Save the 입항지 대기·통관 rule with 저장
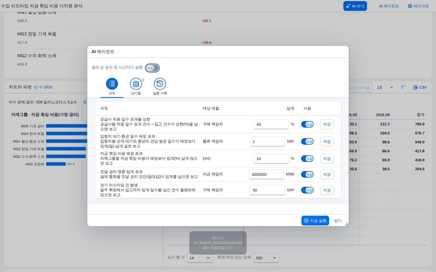 tap(327, 141)
